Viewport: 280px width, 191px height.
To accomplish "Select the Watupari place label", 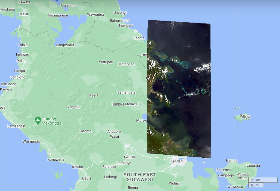I will pos(106,62).
